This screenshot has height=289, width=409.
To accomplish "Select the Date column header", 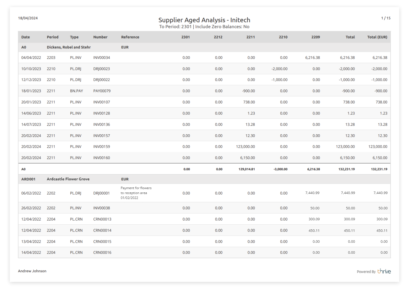I will click(25, 37).
